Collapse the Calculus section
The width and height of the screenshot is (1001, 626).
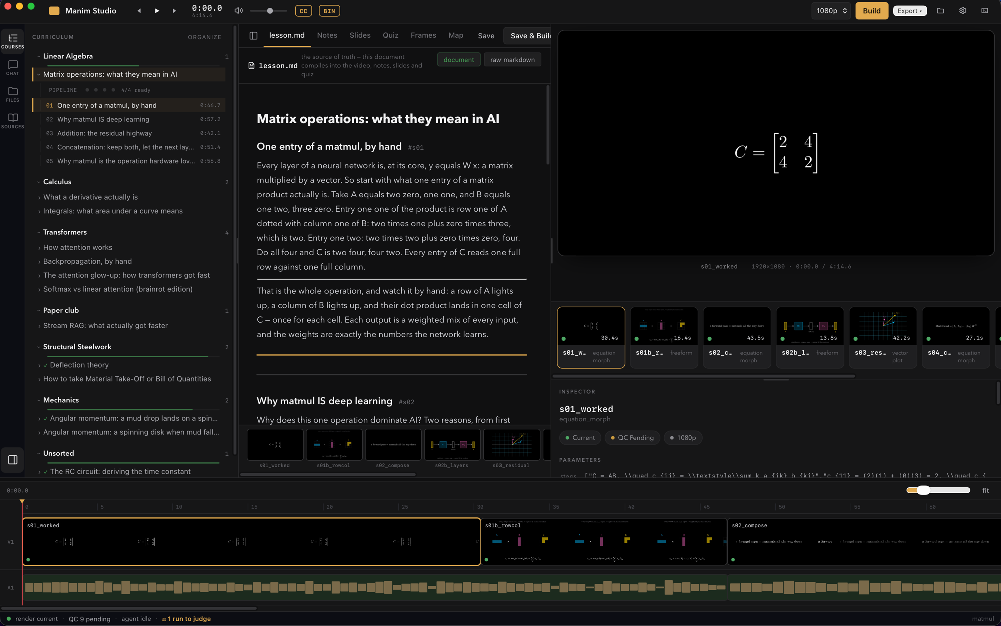pyautogui.click(x=39, y=182)
